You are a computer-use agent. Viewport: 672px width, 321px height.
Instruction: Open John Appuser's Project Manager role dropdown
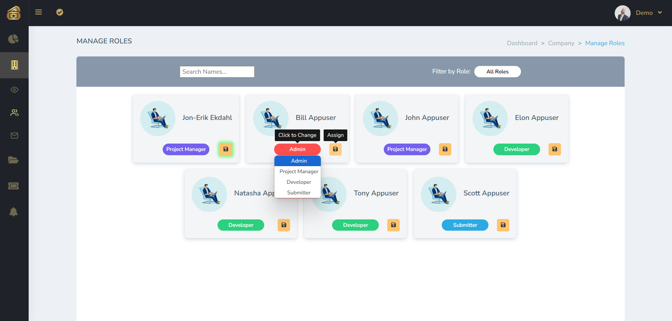(x=407, y=149)
